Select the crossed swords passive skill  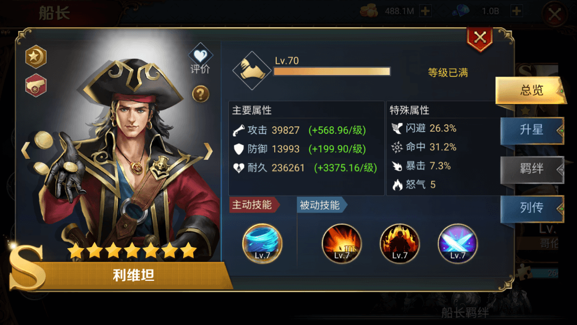pos(457,243)
